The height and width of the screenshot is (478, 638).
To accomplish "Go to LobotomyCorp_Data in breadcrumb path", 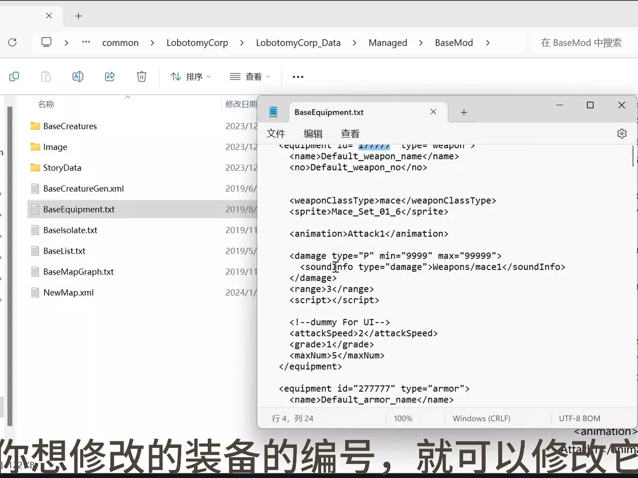I will point(298,43).
